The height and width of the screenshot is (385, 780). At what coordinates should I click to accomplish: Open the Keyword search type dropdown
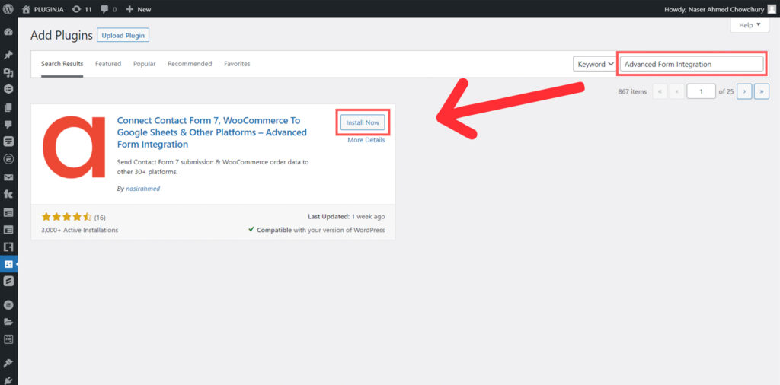[x=595, y=64]
